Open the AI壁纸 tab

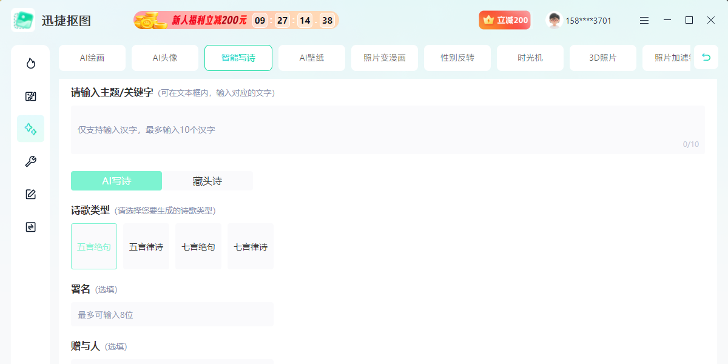point(312,58)
